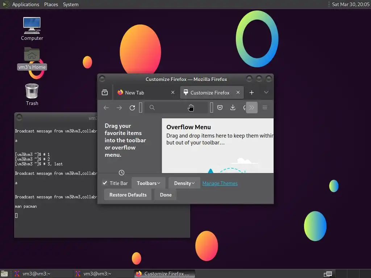
Task: Open the System menu
Action: [x=71, y=4]
